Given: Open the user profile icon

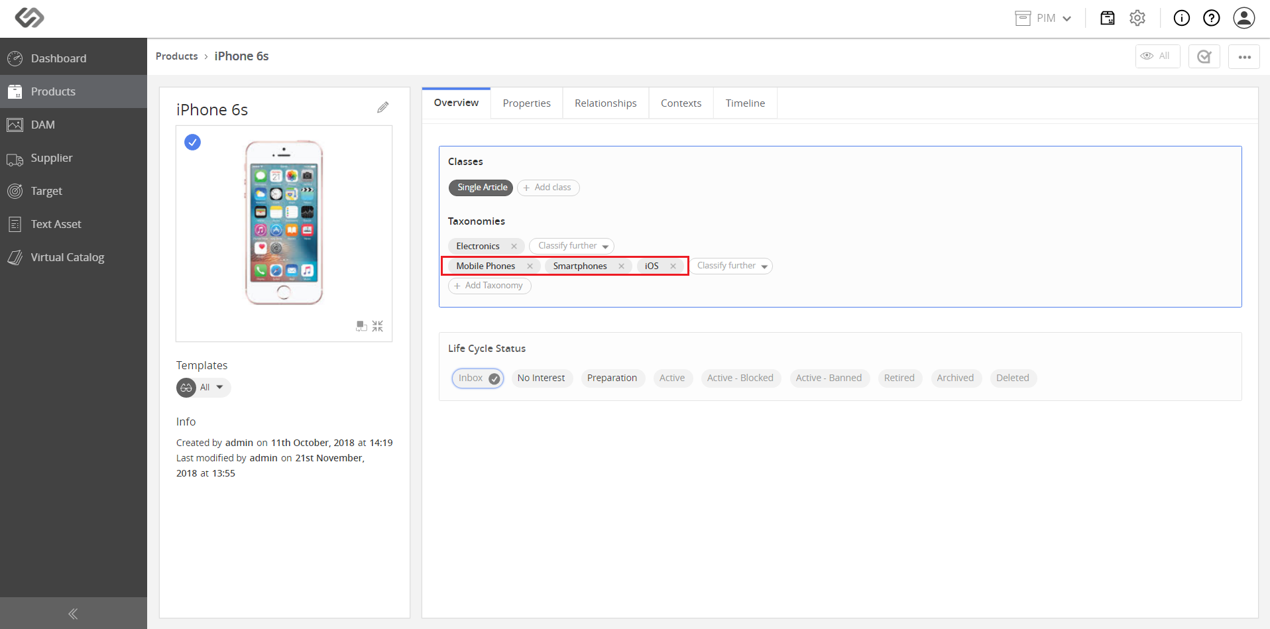Looking at the screenshot, I should 1244,18.
